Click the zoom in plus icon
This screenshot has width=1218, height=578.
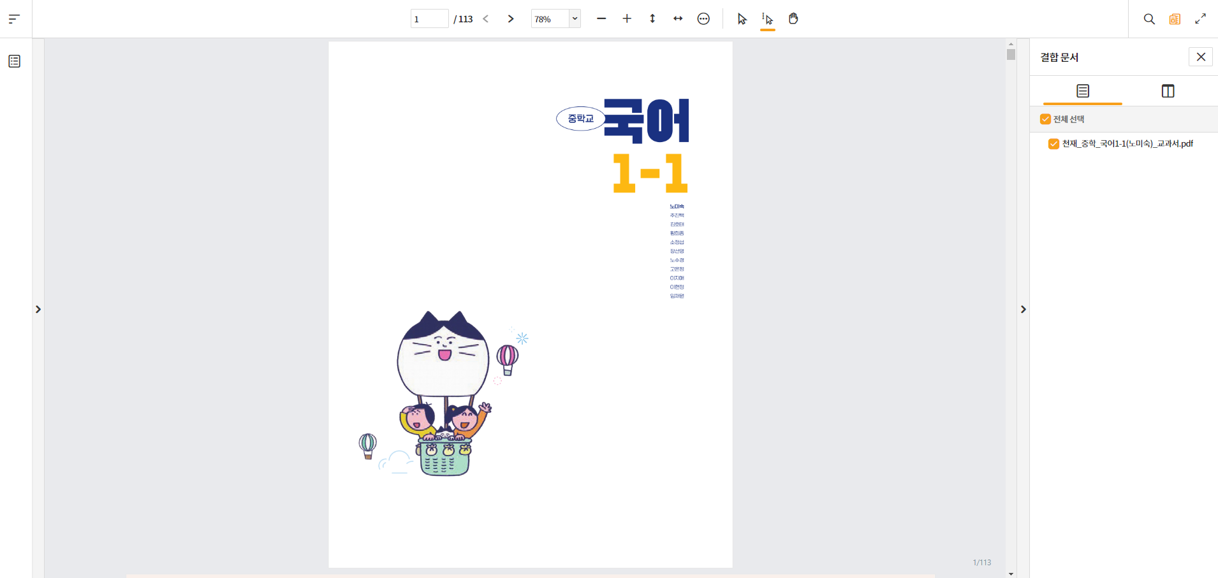click(x=627, y=19)
